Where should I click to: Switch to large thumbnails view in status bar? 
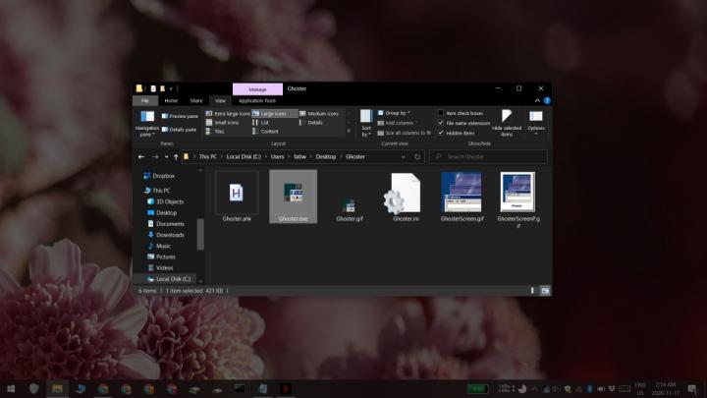545,291
